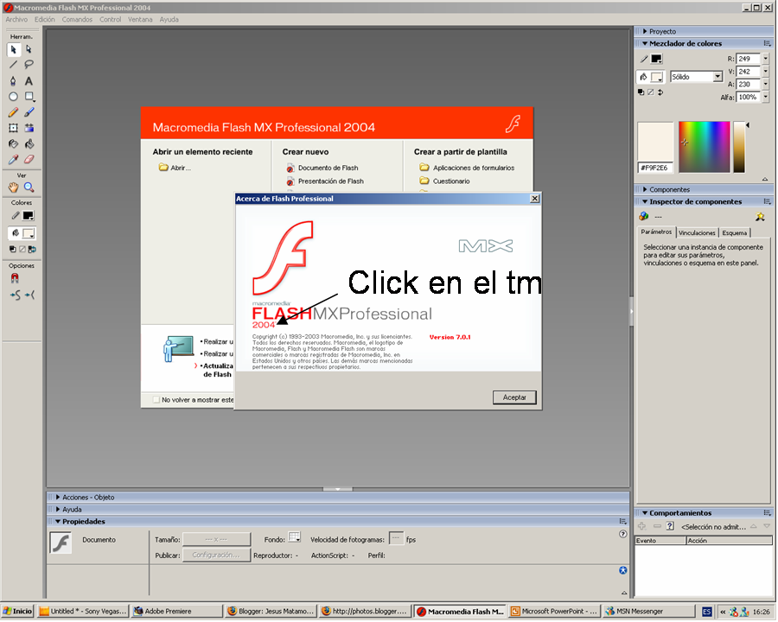778x622 pixels.
Task: Click the Straighten option in Opciones
Action: 29,296
